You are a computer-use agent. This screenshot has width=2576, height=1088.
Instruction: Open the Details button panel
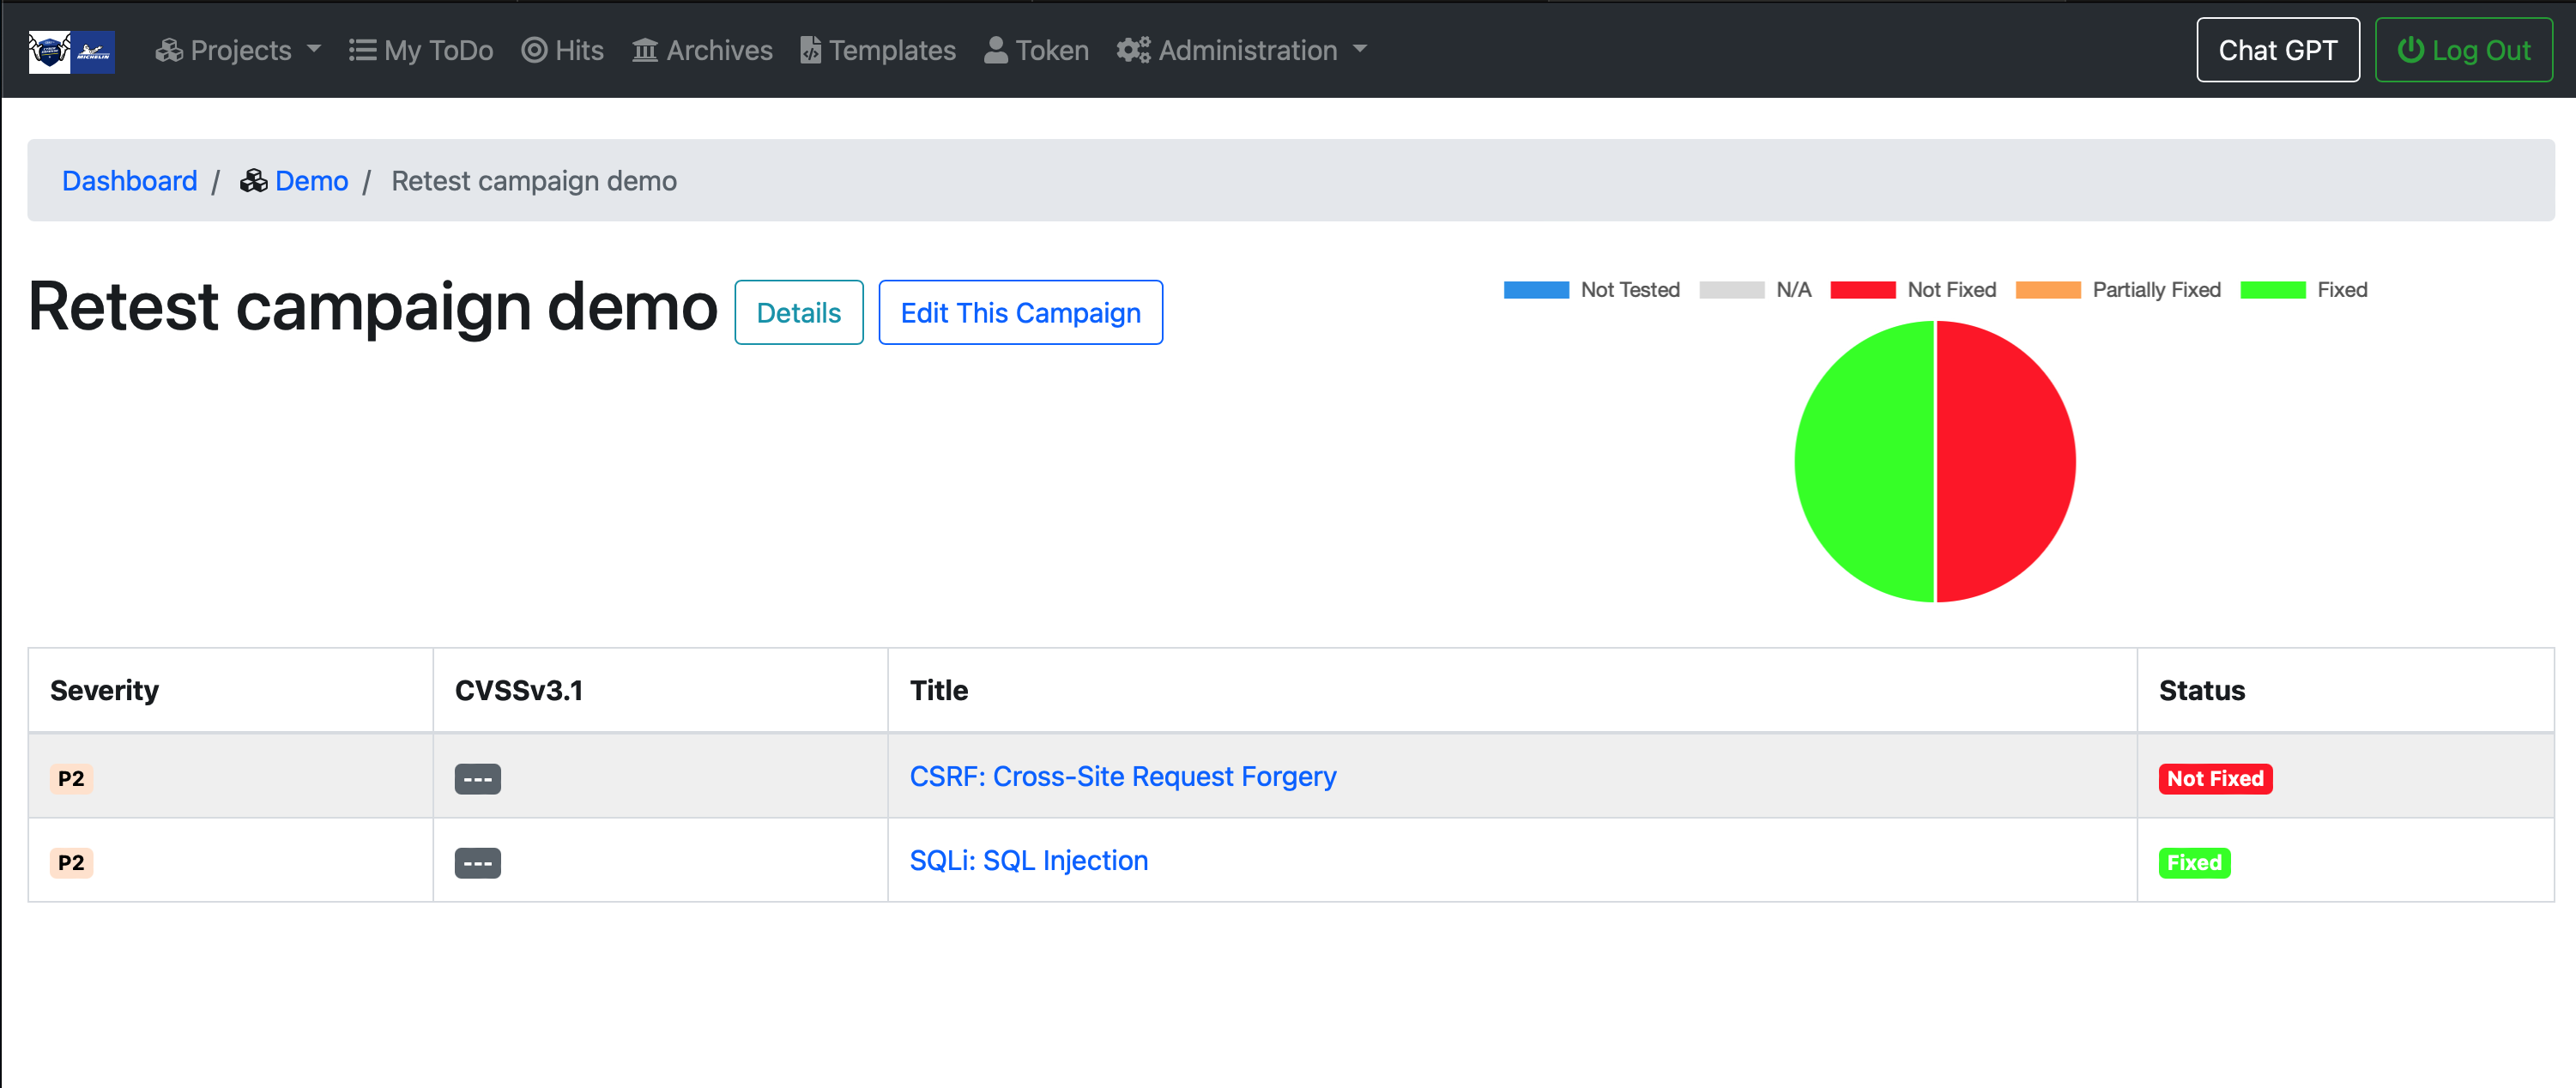798,313
